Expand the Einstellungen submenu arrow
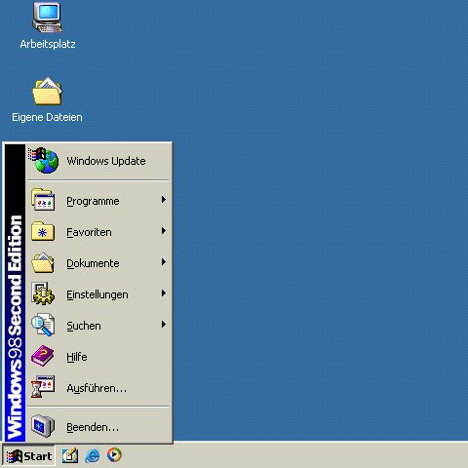The width and height of the screenshot is (468, 468). (164, 293)
